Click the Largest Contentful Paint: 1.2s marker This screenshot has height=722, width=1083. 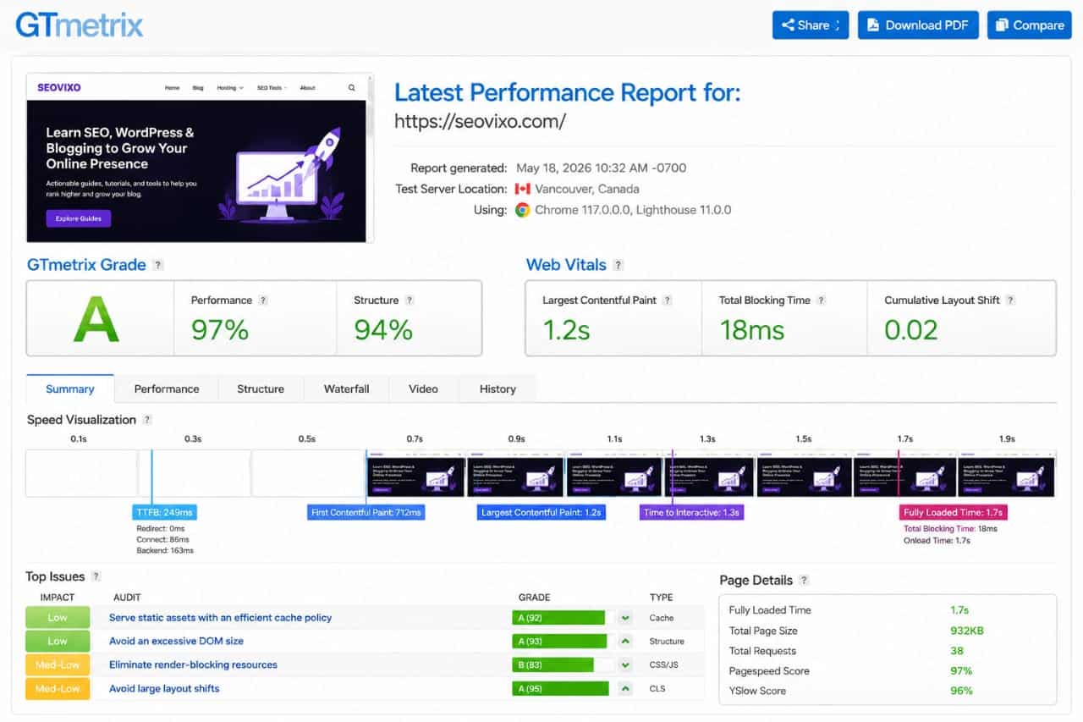(541, 513)
